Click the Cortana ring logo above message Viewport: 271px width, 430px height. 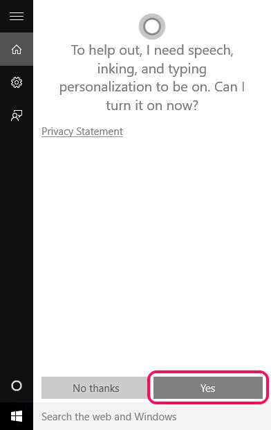(152, 26)
